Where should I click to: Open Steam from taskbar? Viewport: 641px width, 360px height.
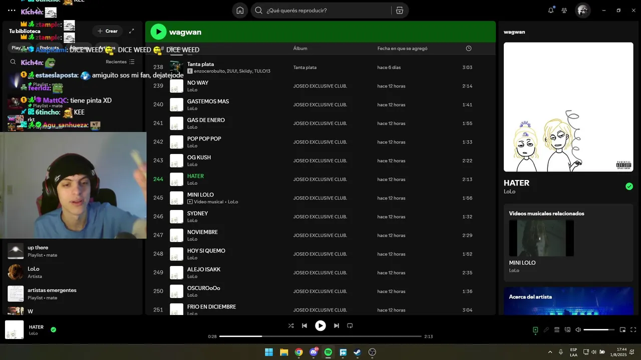[358, 352]
